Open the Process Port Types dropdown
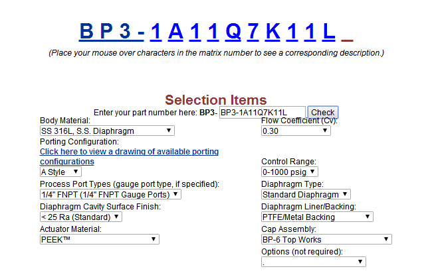Screen dimensions: 434x273 110,194
